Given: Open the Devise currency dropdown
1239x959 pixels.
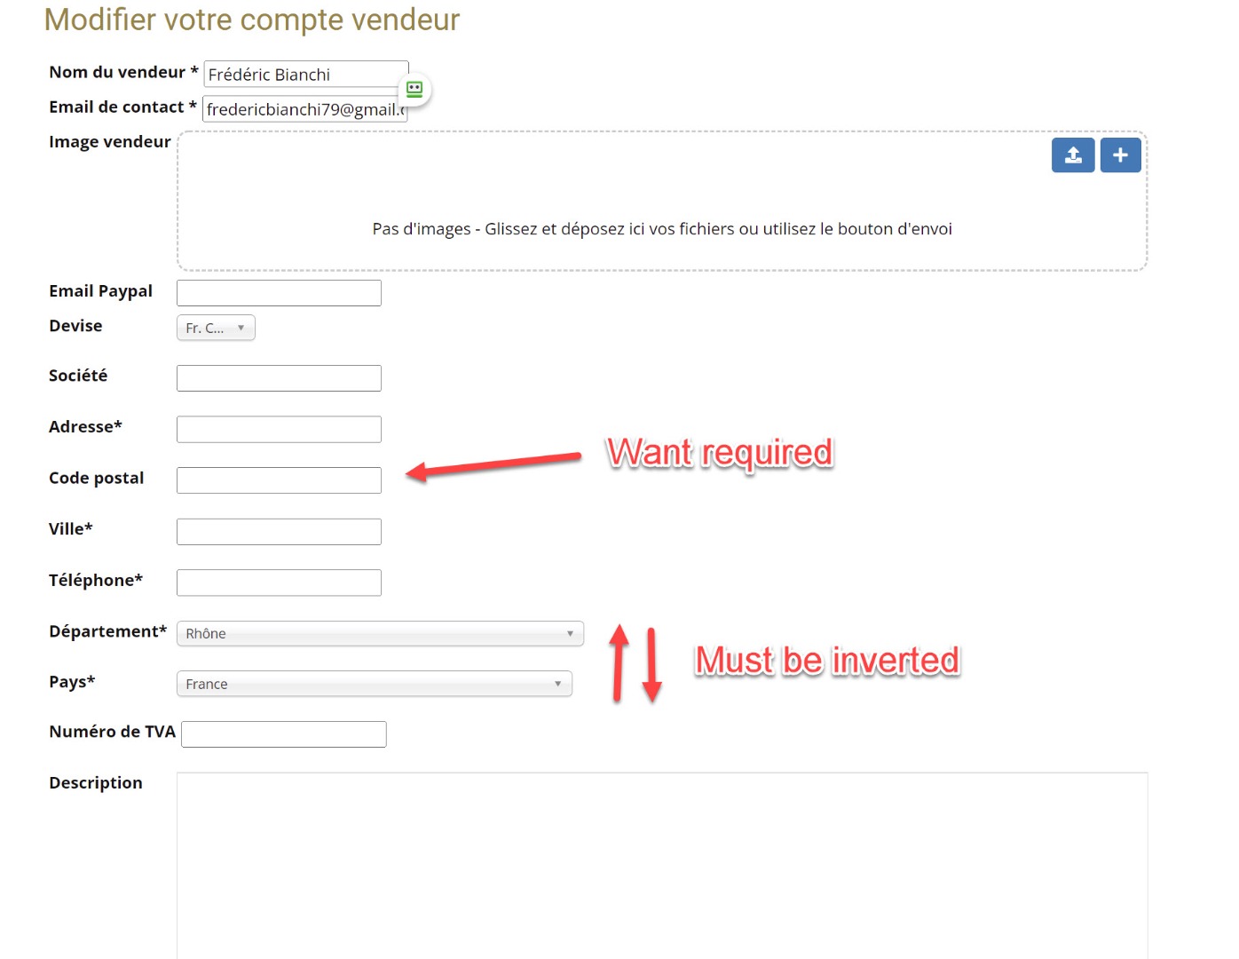Looking at the screenshot, I should click(215, 329).
